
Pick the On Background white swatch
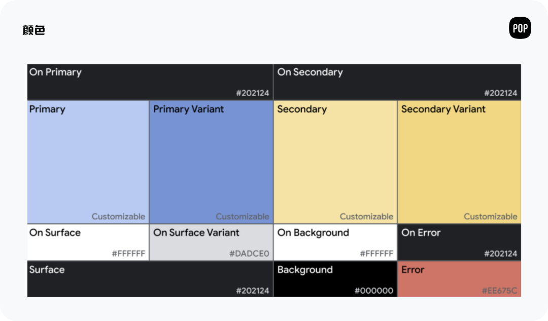[x=335, y=243]
